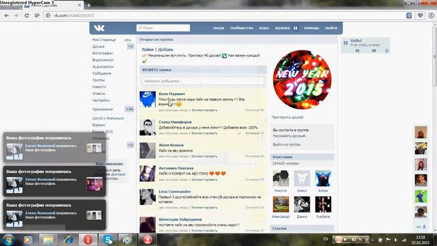Open 'Группы' in left sidebar
Viewport: 437px width, 246px height.
pos(98,80)
